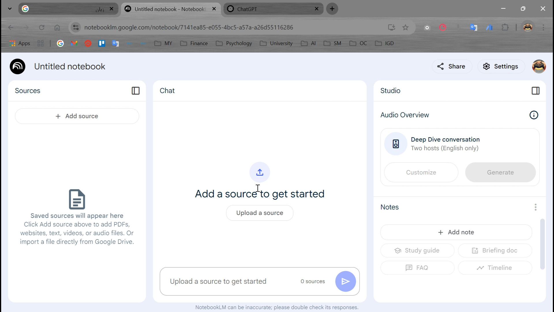
Task: Reload the page
Action: [x=42, y=27]
